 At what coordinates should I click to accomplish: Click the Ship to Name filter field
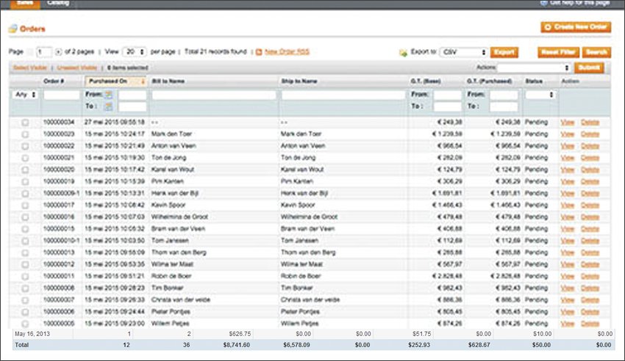[x=343, y=95]
